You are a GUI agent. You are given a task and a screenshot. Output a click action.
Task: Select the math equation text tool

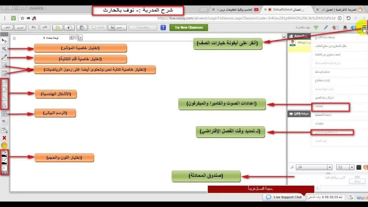click(x=4, y=73)
